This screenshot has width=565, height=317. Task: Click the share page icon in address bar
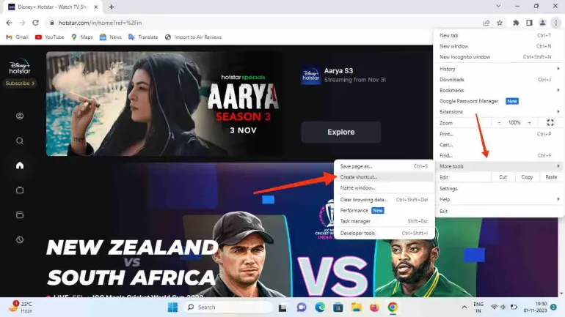(x=486, y=23)
